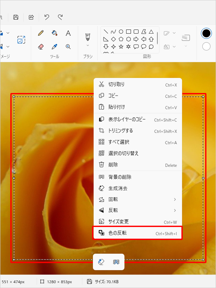Screen dimensions: 216x288
Task: Choose the Line shape
Action: click(106, 32)
